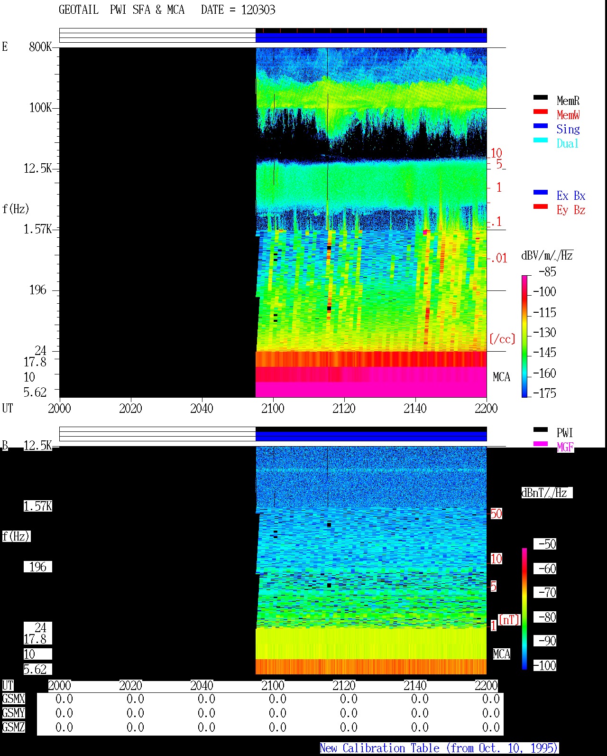Click the MCA label beside the E panel
This screenshot has height=756, width=607.
point(501,377)
